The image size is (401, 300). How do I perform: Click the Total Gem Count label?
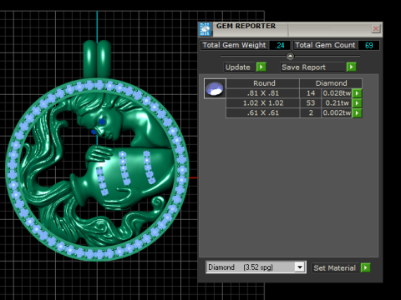(x=325, y=45)
